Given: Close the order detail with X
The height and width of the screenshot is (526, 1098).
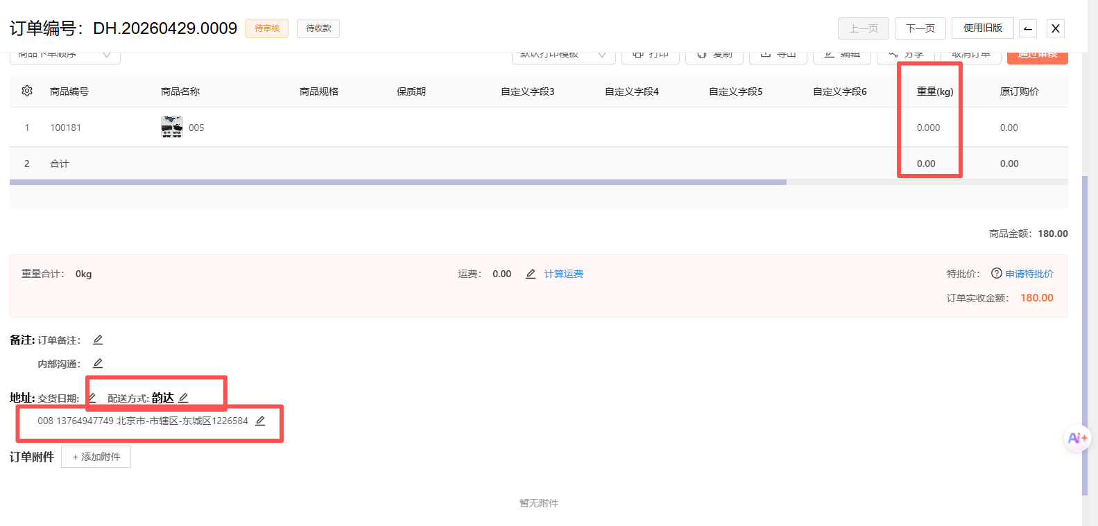Looking at the screenshot, I should [1056, 28].
